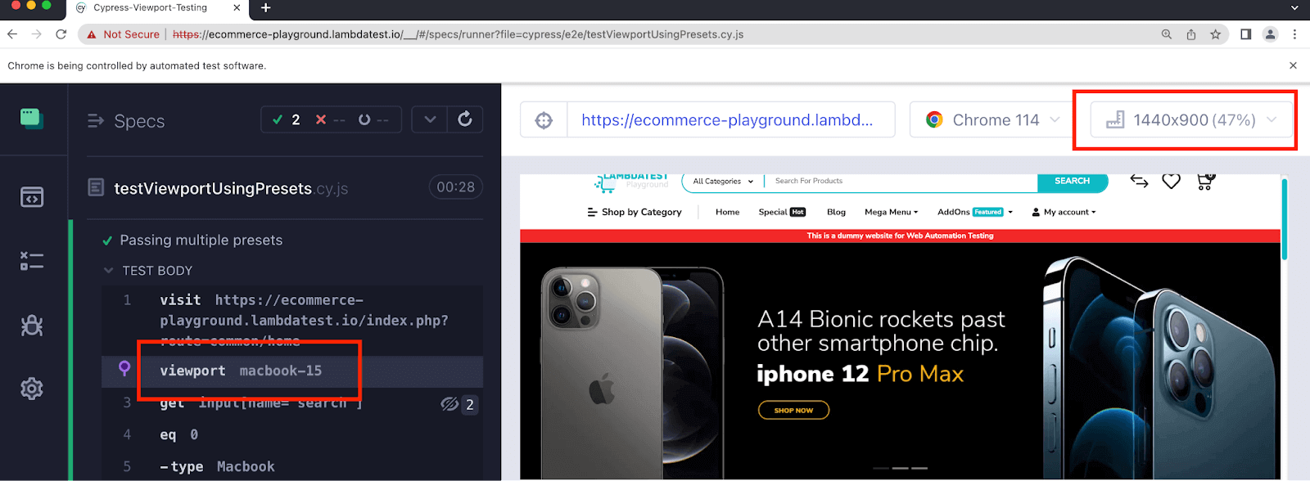Screen dimensions: 1310x481
Task: Open All Categories dropdown in store
Action: (x=723, y=182)
